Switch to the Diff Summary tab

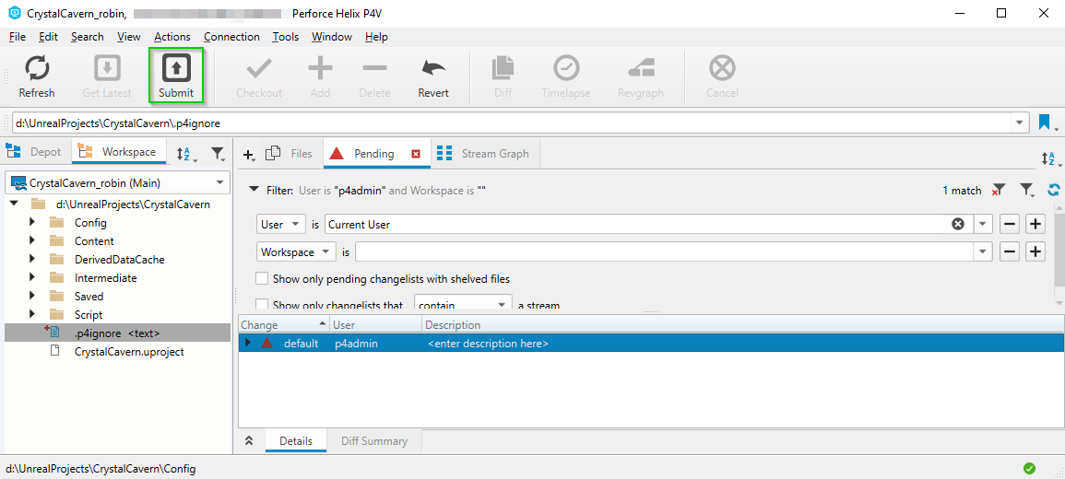pyautogui.click(x=374, y=441)
